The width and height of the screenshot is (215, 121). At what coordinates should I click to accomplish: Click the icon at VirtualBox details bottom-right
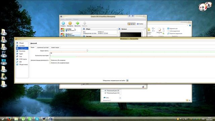143,87
